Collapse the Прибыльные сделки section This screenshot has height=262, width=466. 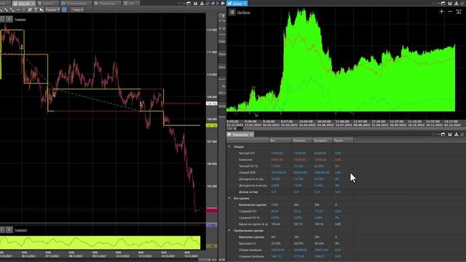coord(229,231)
